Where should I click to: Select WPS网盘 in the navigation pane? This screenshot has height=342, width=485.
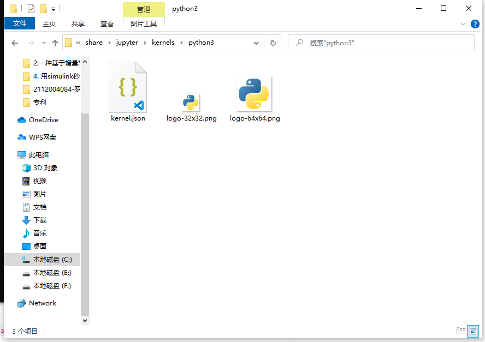pyautogui.click(x=37, y=137)
